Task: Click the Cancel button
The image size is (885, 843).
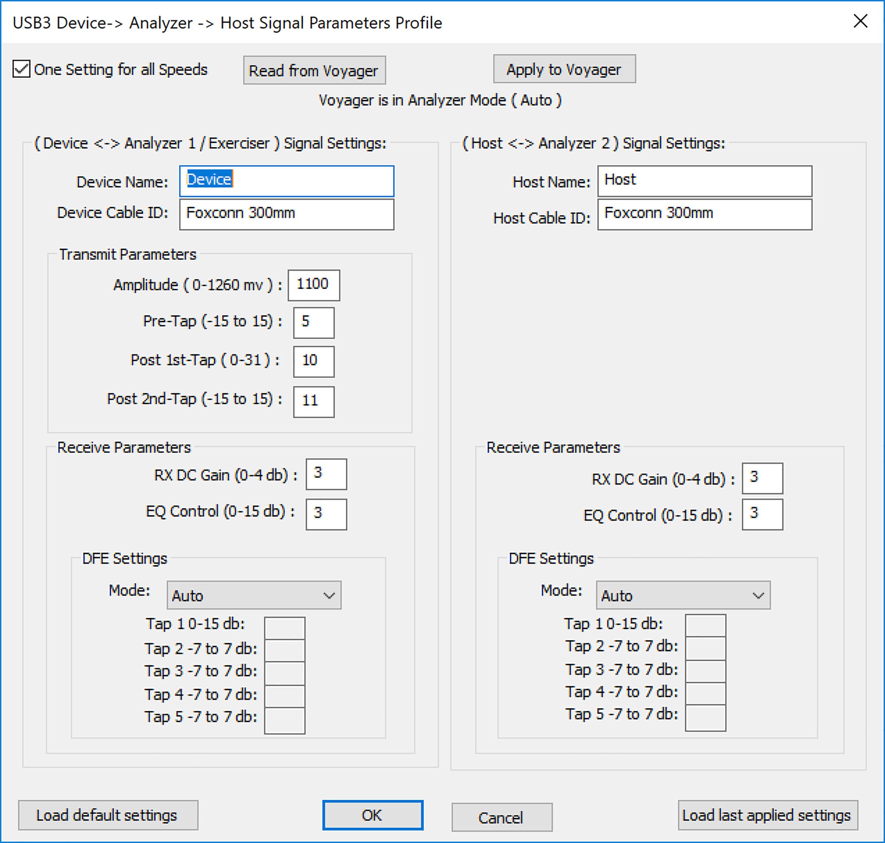Action: click(x=502, y=817)
